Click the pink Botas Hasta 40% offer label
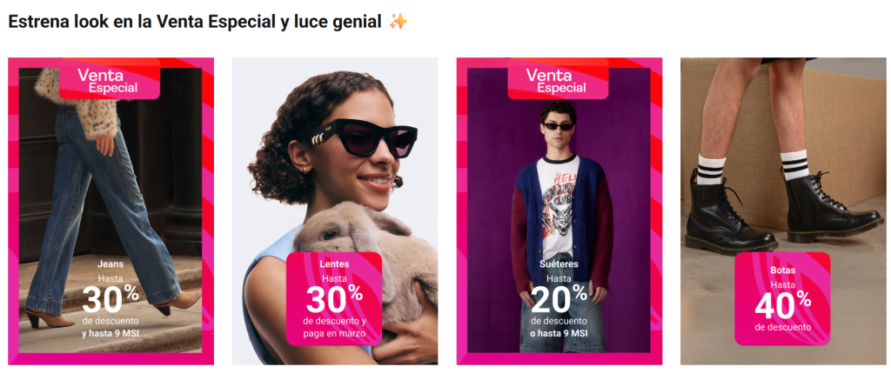Viewport: 891px width, 380px height. pos(782,299)
